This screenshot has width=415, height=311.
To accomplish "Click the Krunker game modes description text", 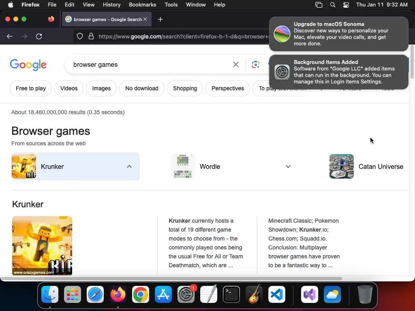I will click(205, 243).
